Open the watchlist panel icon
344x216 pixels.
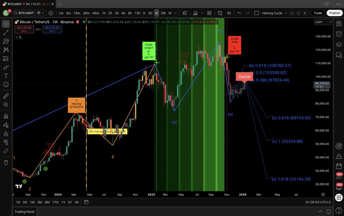coord(339,24)
